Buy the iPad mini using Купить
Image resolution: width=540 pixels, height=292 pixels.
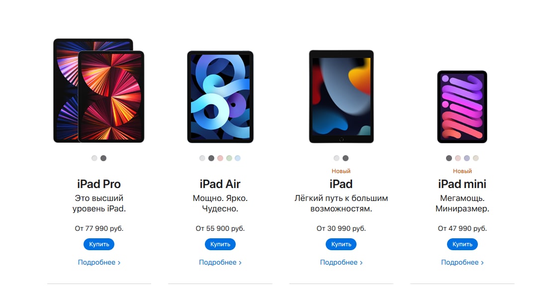[x=462, y=244]
